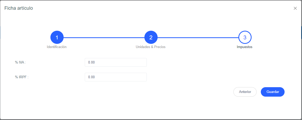The height and width of the screenshot is (120, 302).
Task: Click the "% IVA :" field label
Action: 20,62
